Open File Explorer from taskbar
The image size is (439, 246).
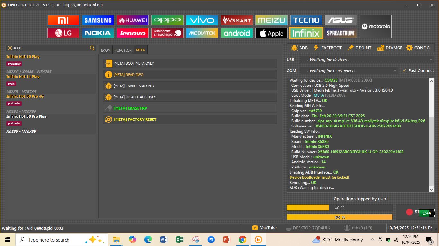pos(116,240)
